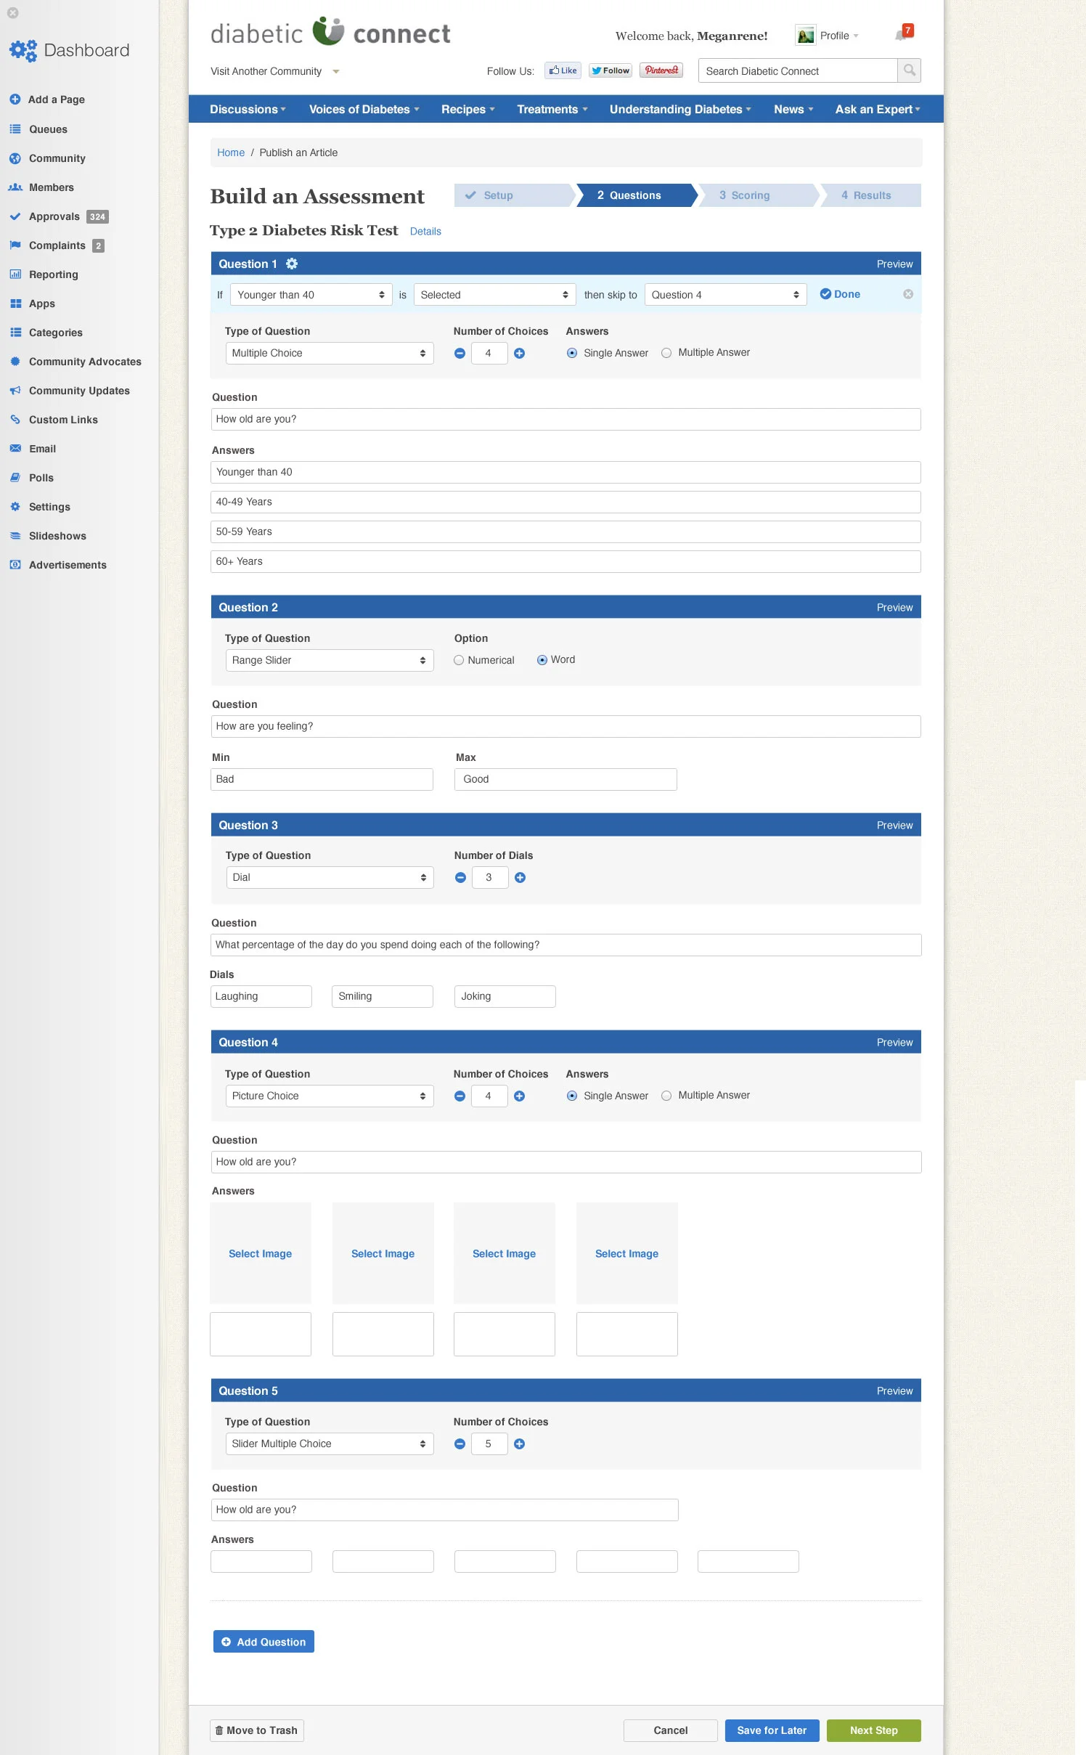Image resolution: width=1086 pixels, height=1755 pixels.
Task: Select Single Answer for Question 1
Action: pos(572,354)
